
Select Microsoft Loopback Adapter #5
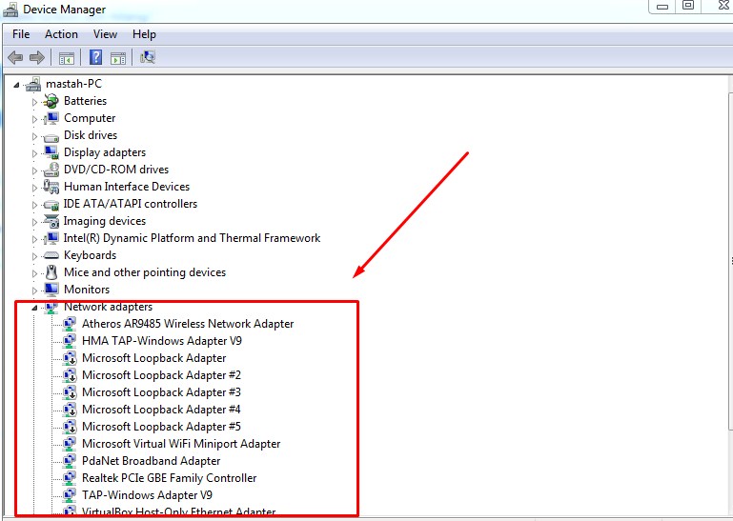tap(161, 427)
